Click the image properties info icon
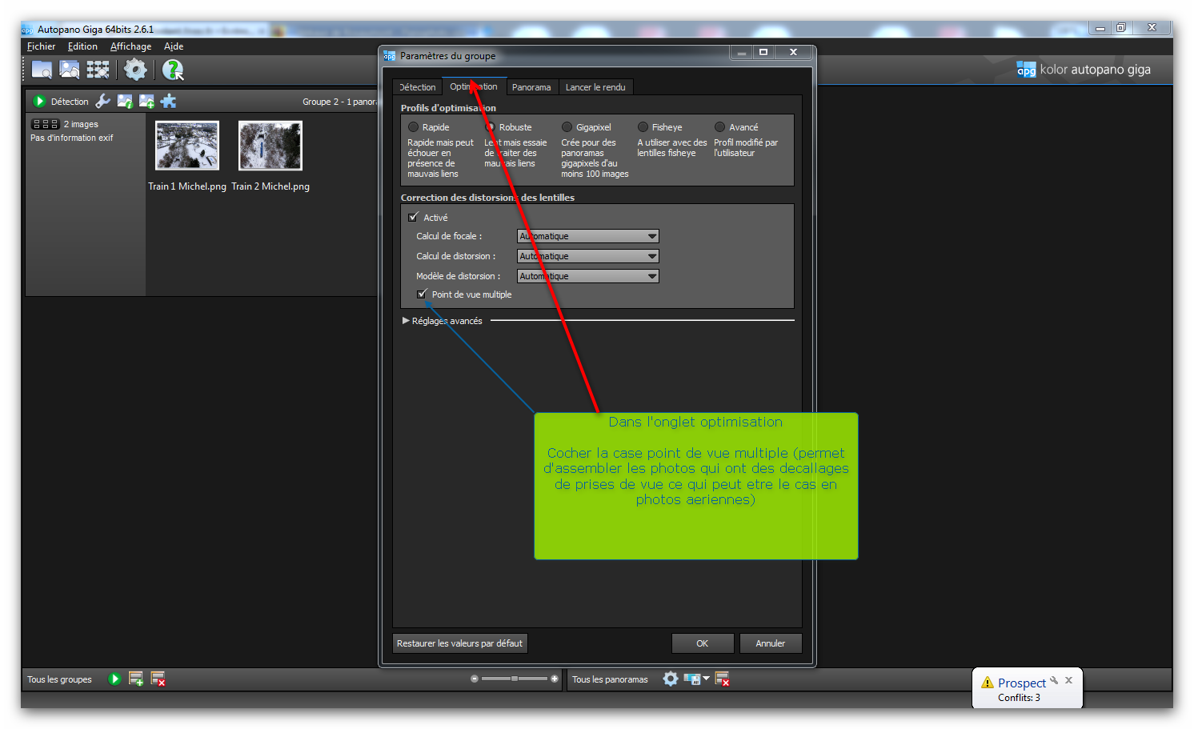The image size is (1194, 729). [x=125, y=101]
